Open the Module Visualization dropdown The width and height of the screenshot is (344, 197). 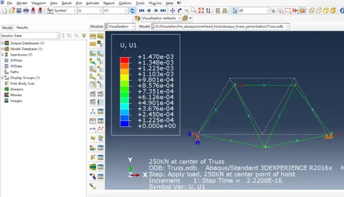click(120, 27)
